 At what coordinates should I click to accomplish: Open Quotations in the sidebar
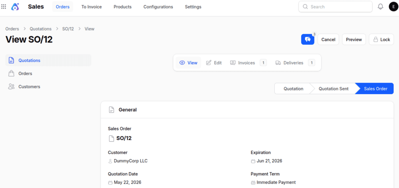(48, 60)
